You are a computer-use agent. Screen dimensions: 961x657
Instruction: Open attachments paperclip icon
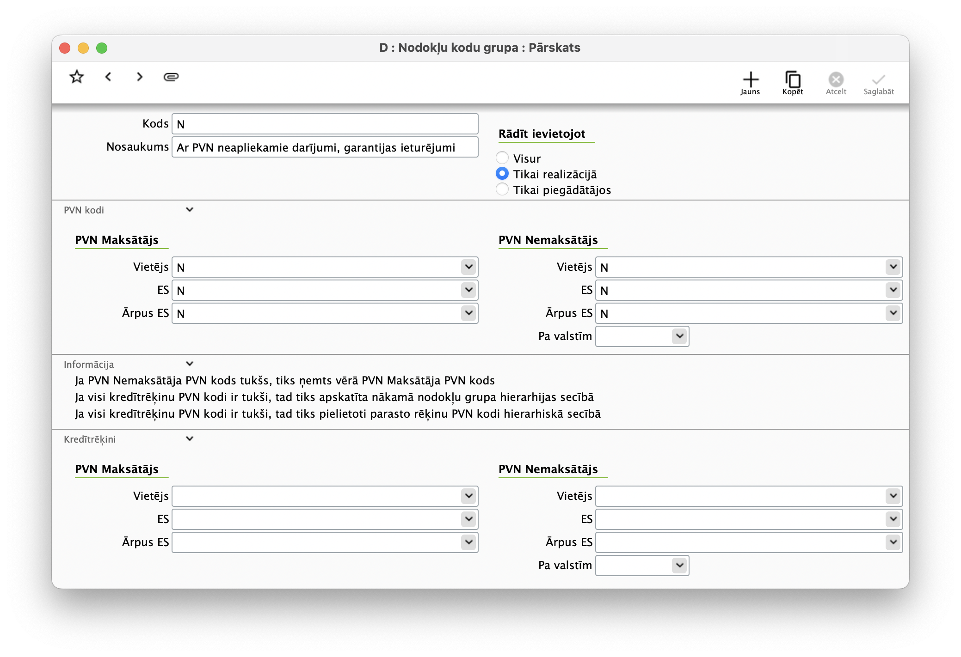pyautogui.click(x=171, y=77)
